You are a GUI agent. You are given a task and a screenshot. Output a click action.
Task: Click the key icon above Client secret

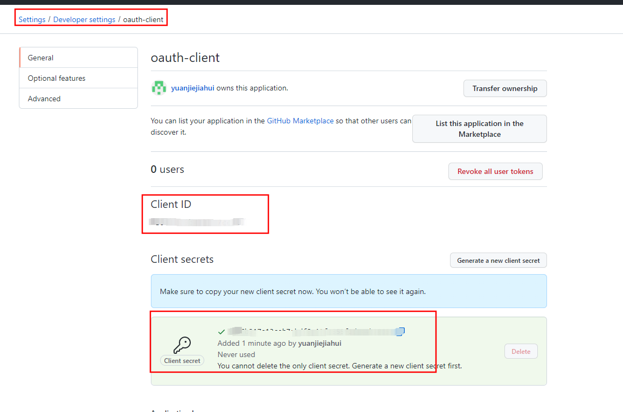(182, 345)
